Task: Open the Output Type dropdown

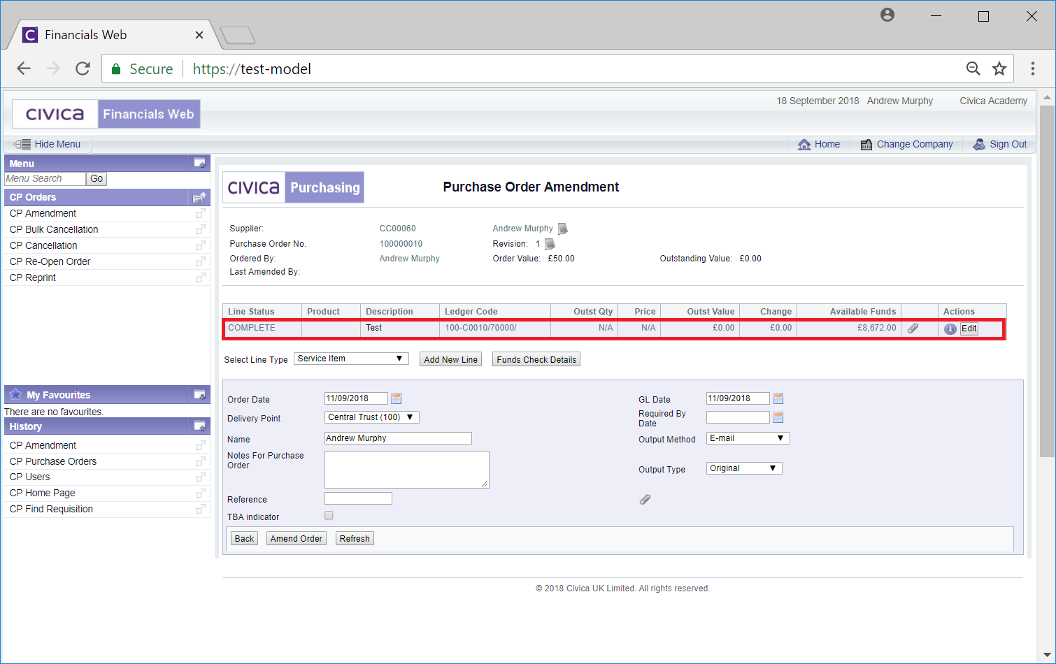Action: [x=744, y=468]
